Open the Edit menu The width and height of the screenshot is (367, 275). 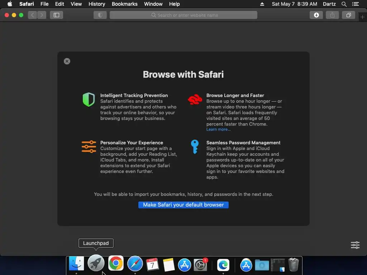coord(59,4)
